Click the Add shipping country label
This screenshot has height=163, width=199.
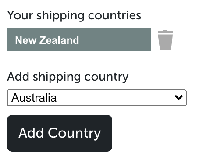68,77
